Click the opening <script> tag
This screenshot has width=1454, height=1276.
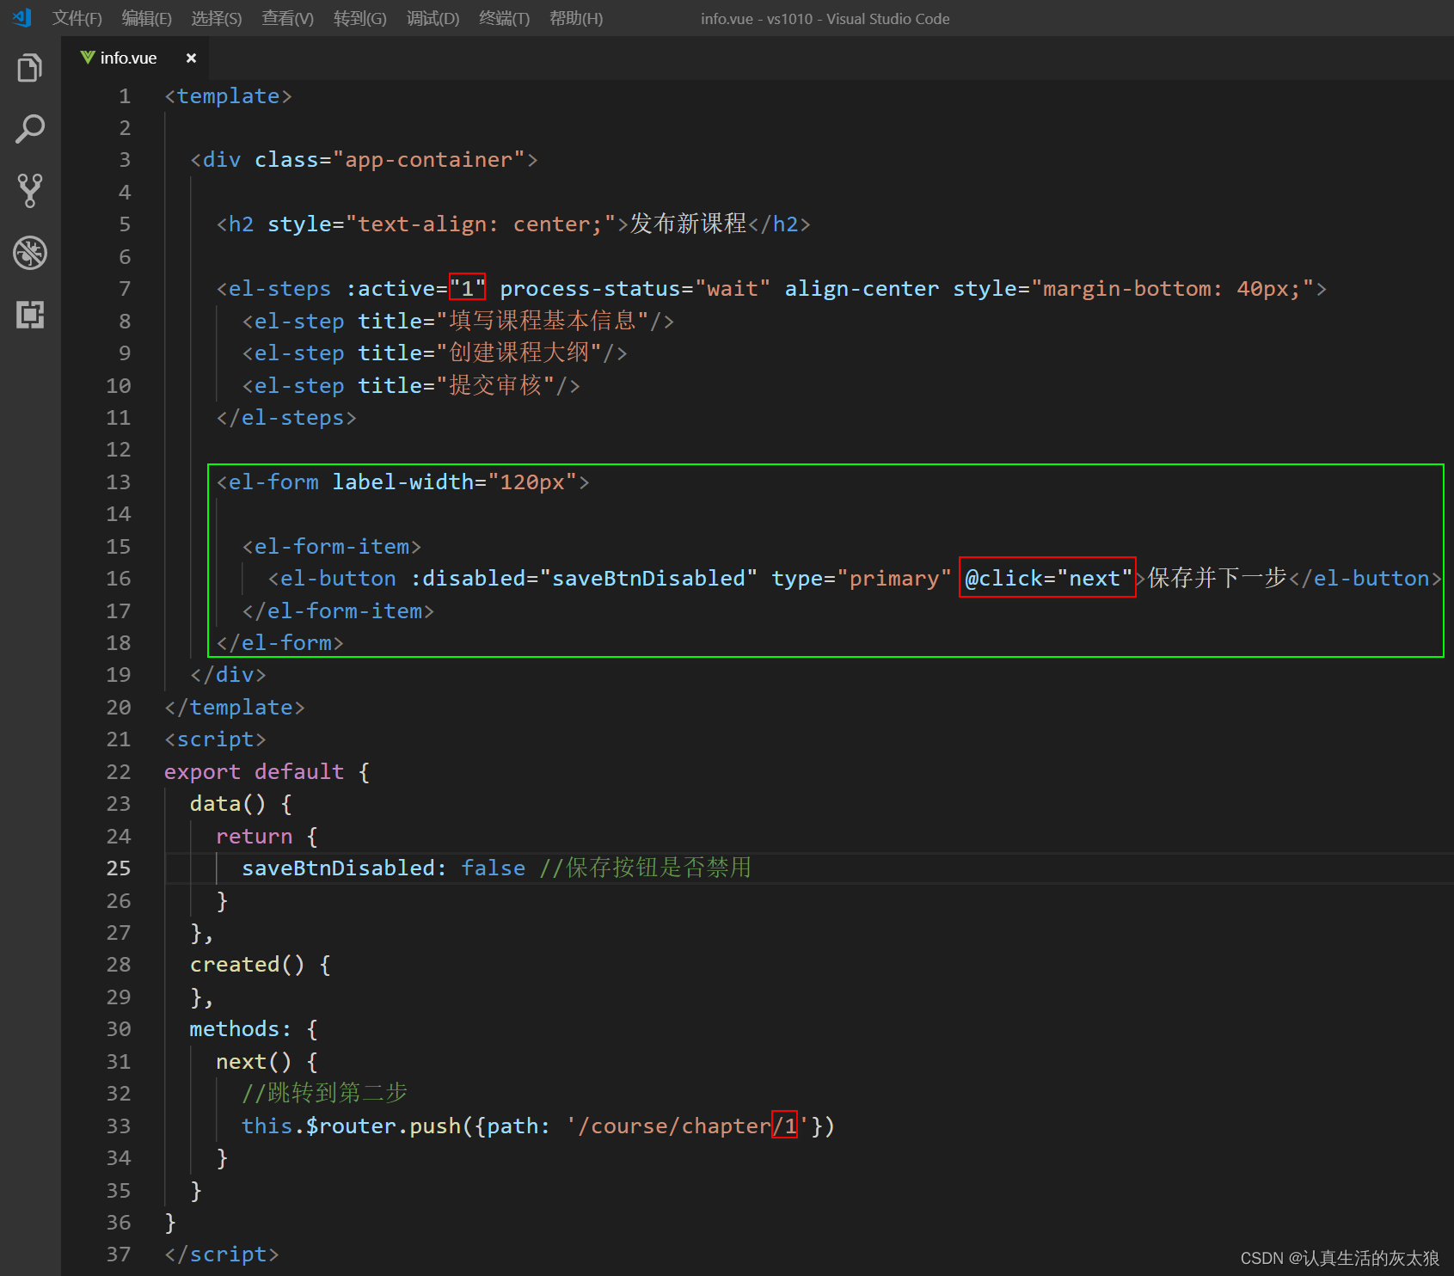pos(215,739)
